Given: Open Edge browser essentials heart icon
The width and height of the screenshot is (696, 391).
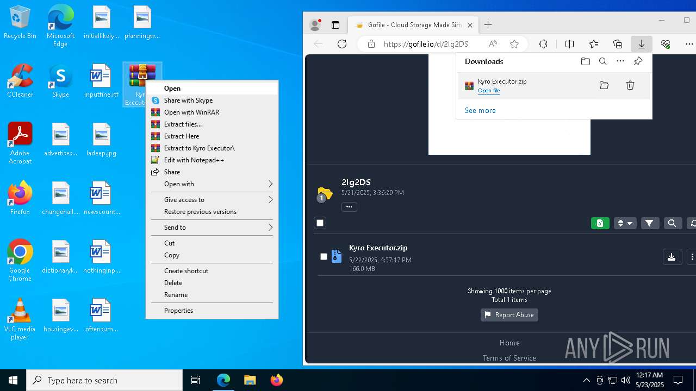Looking at the screenshot, I should click(666, 44).
